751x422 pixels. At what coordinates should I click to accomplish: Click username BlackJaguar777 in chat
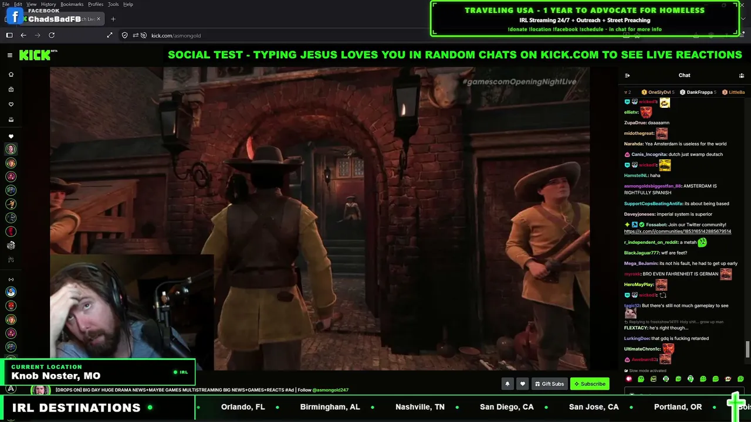(641, 253)
